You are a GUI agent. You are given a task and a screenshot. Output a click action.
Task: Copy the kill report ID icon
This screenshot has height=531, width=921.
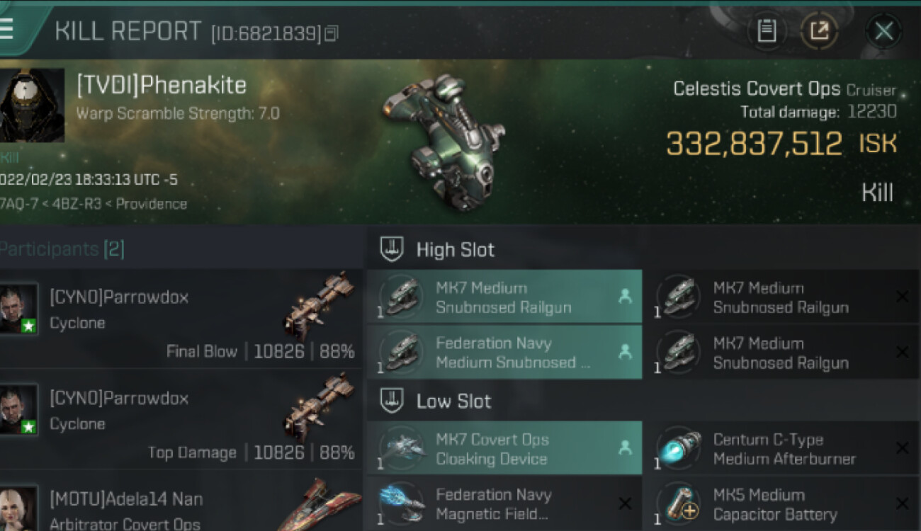[x=332, y=33]
